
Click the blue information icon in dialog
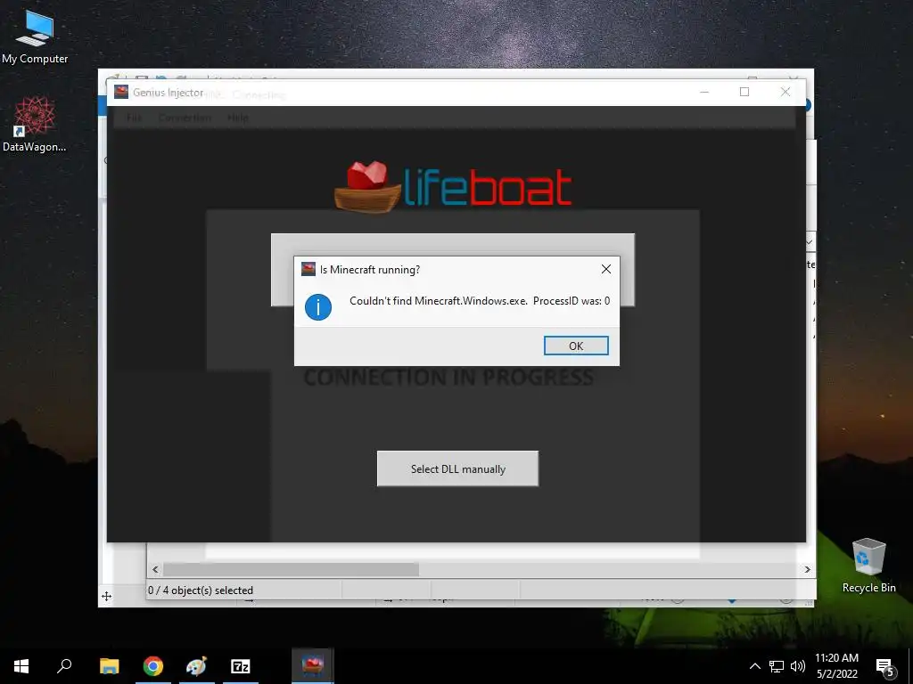[318, 307]
